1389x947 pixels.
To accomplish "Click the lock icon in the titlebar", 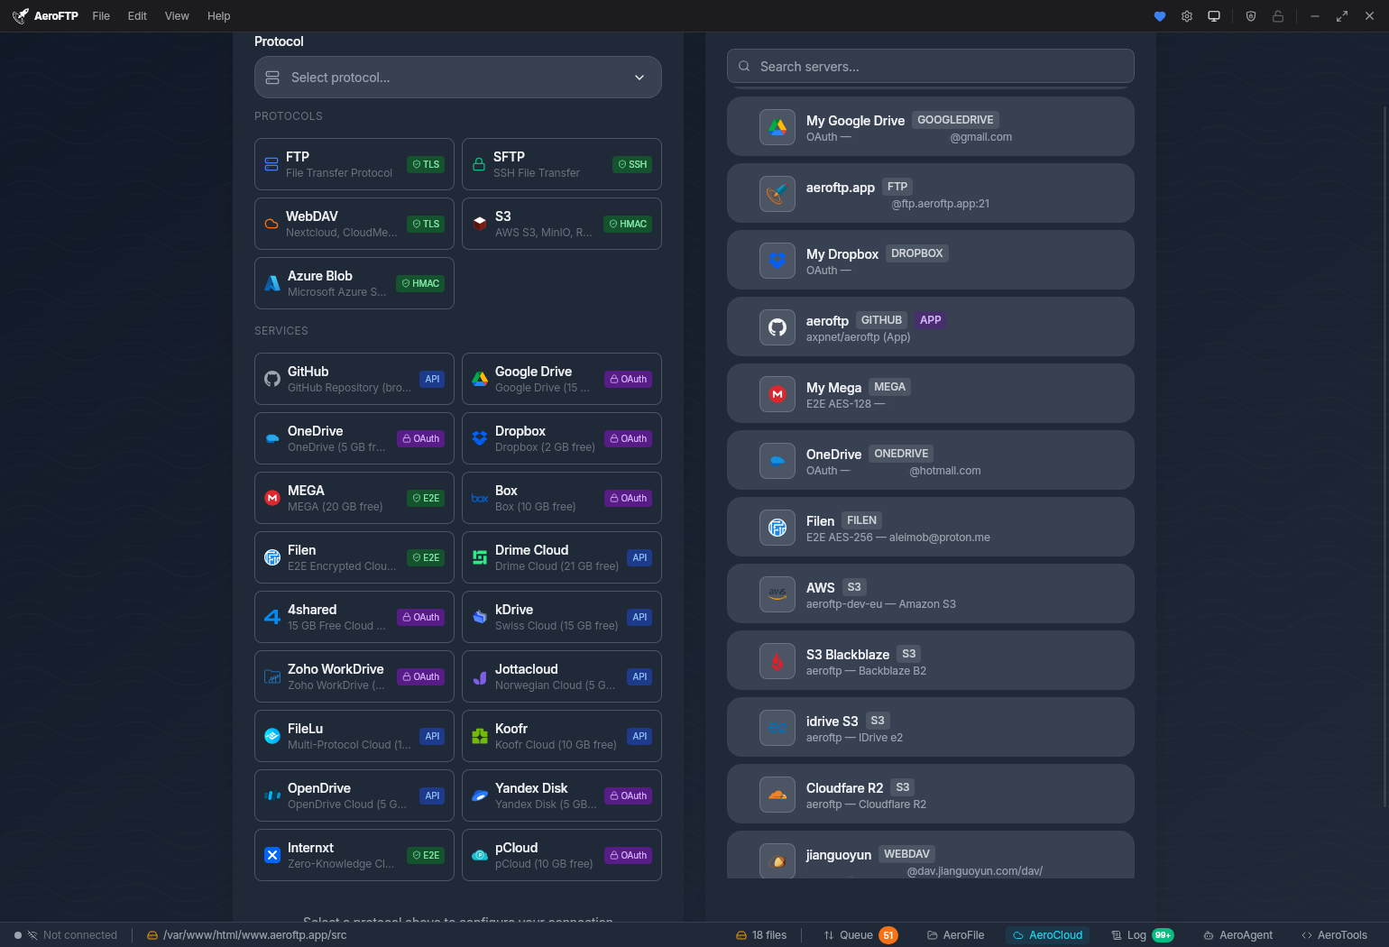I will (x=1277, y=15).
